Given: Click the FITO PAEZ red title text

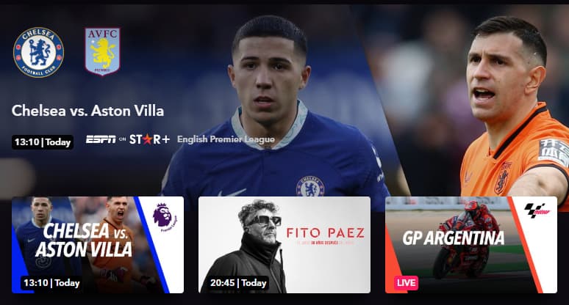Looking at the screenshot, I should click(326, 233).
